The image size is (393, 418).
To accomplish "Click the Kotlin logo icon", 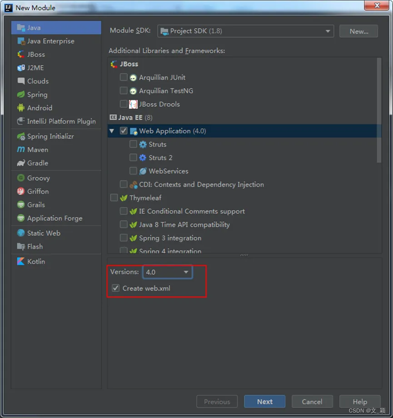I will (21, 261).
